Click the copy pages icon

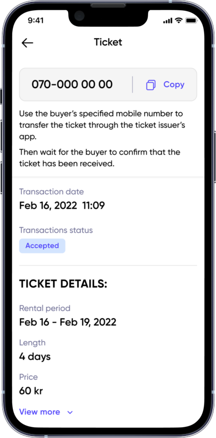[x=151, y=85]
